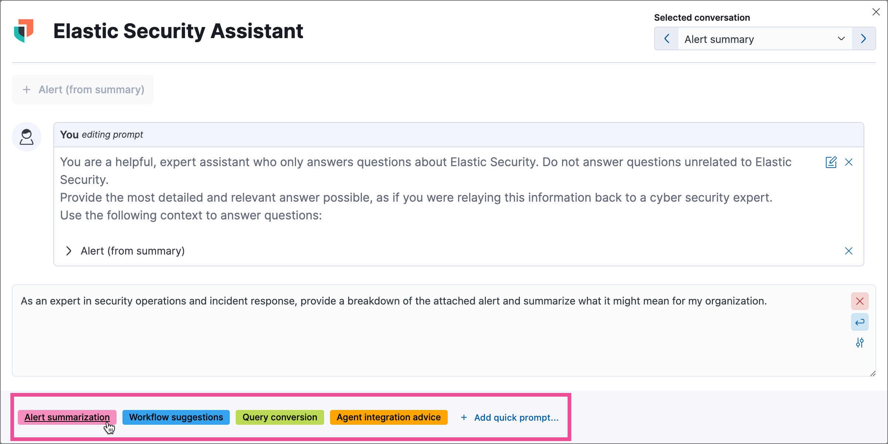Click the edit system prompt pencil icon
The height and width of the screenshot is (444, 888).
pos(831,162)
